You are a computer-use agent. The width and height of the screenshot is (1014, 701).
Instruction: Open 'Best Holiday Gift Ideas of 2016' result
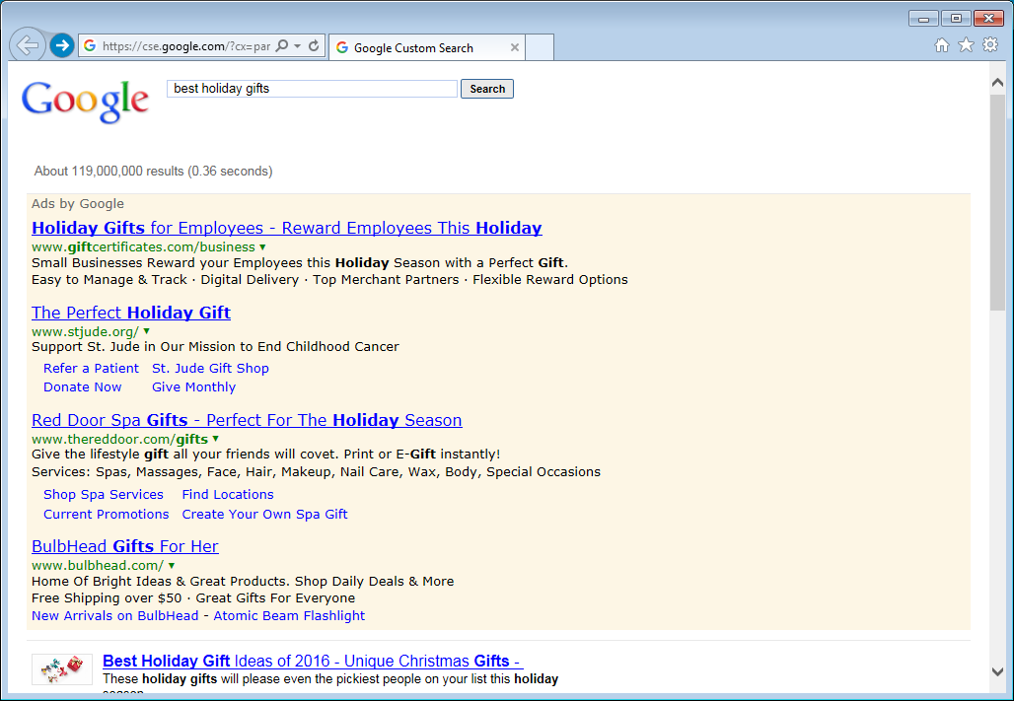(313, 661)
